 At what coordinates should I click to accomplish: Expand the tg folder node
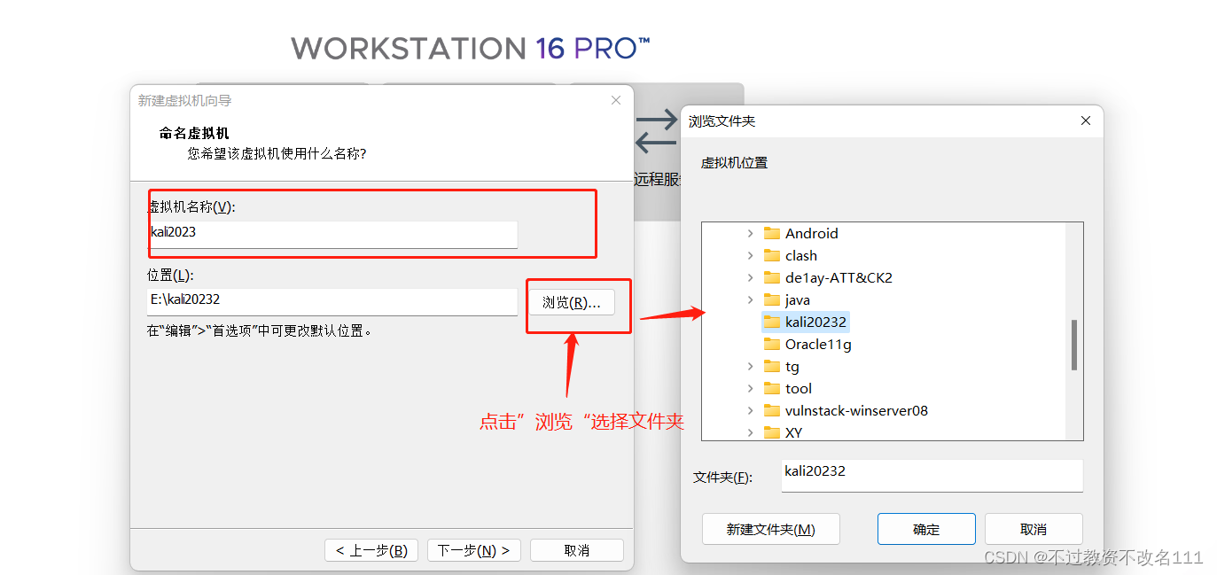pyautogui.click(x=750, y=366)
